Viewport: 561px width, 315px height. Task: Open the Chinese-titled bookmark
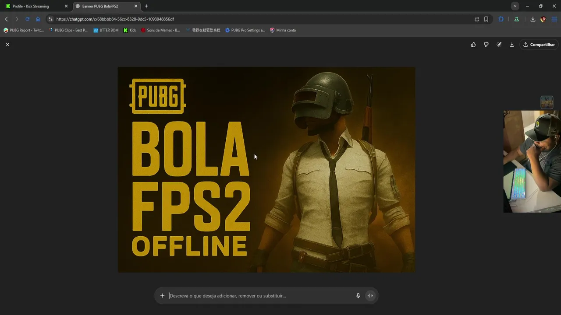pyautogui.click(x=203, y=30)
